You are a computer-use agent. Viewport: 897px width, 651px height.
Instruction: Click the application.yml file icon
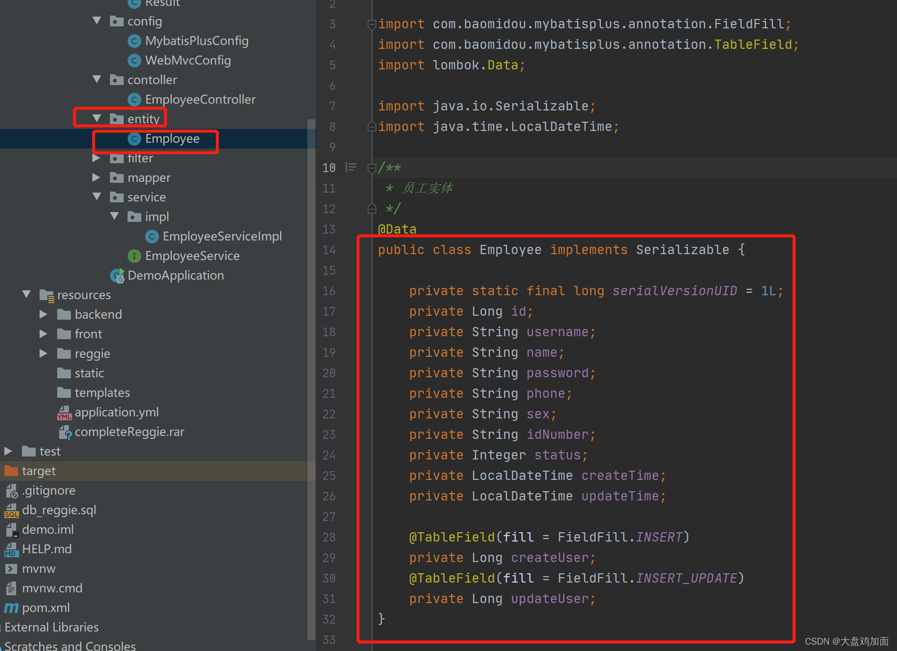pyautogui.click(x=65, y=413)
